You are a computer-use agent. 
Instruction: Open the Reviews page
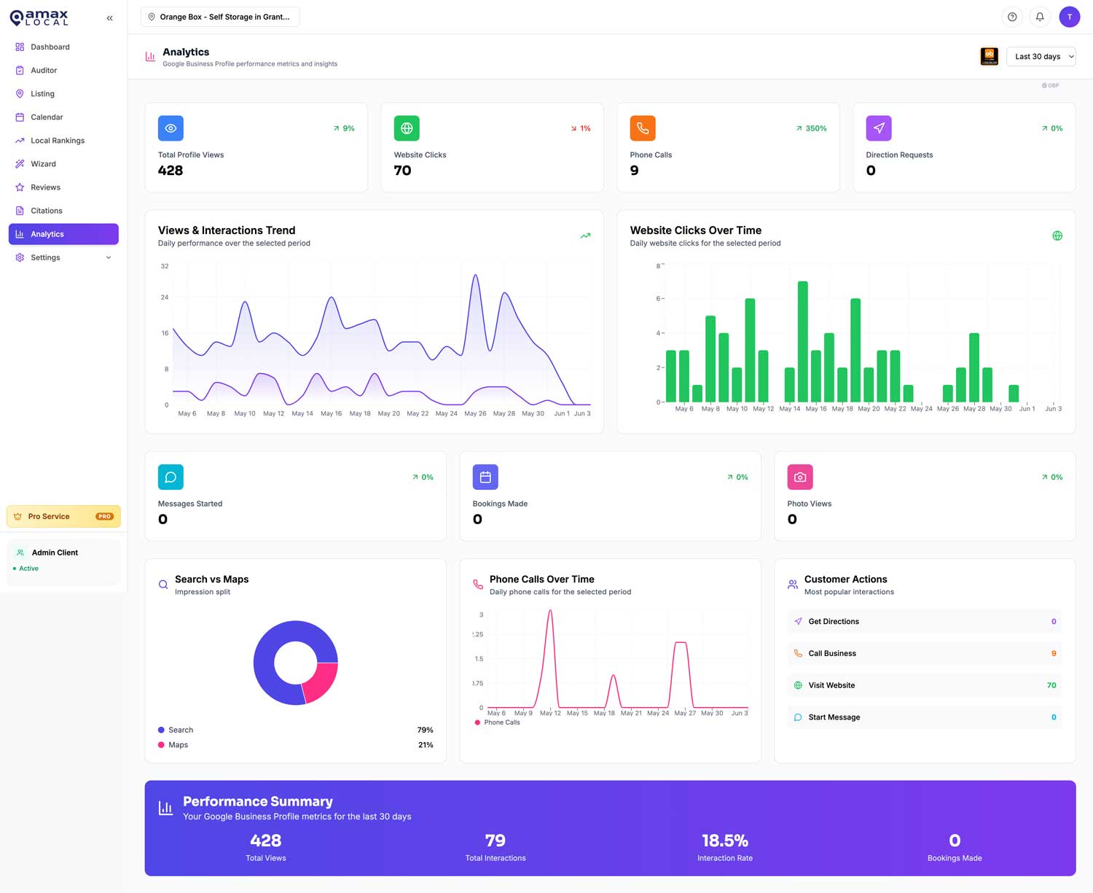[63, 187]
